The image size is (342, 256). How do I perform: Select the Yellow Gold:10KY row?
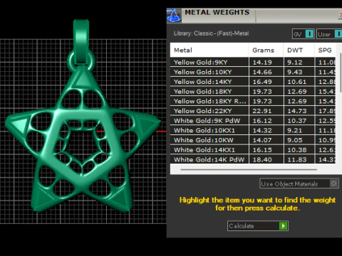point(253,72)
